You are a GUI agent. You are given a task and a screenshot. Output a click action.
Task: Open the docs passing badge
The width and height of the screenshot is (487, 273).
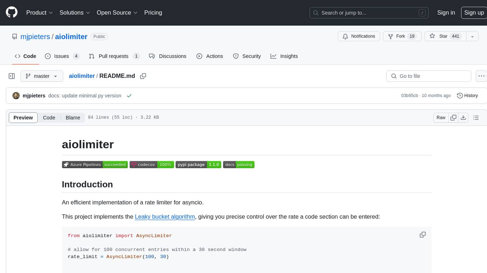239,165
